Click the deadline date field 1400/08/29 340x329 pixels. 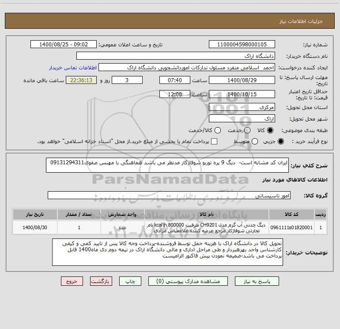point(242,80)
